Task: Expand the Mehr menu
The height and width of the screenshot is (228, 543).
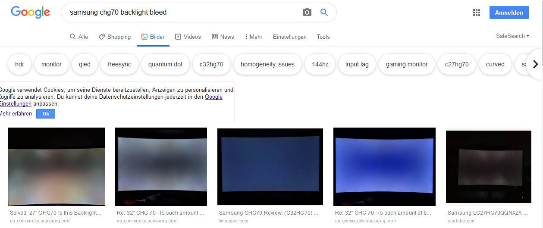Action: click(x=254, y=37)
